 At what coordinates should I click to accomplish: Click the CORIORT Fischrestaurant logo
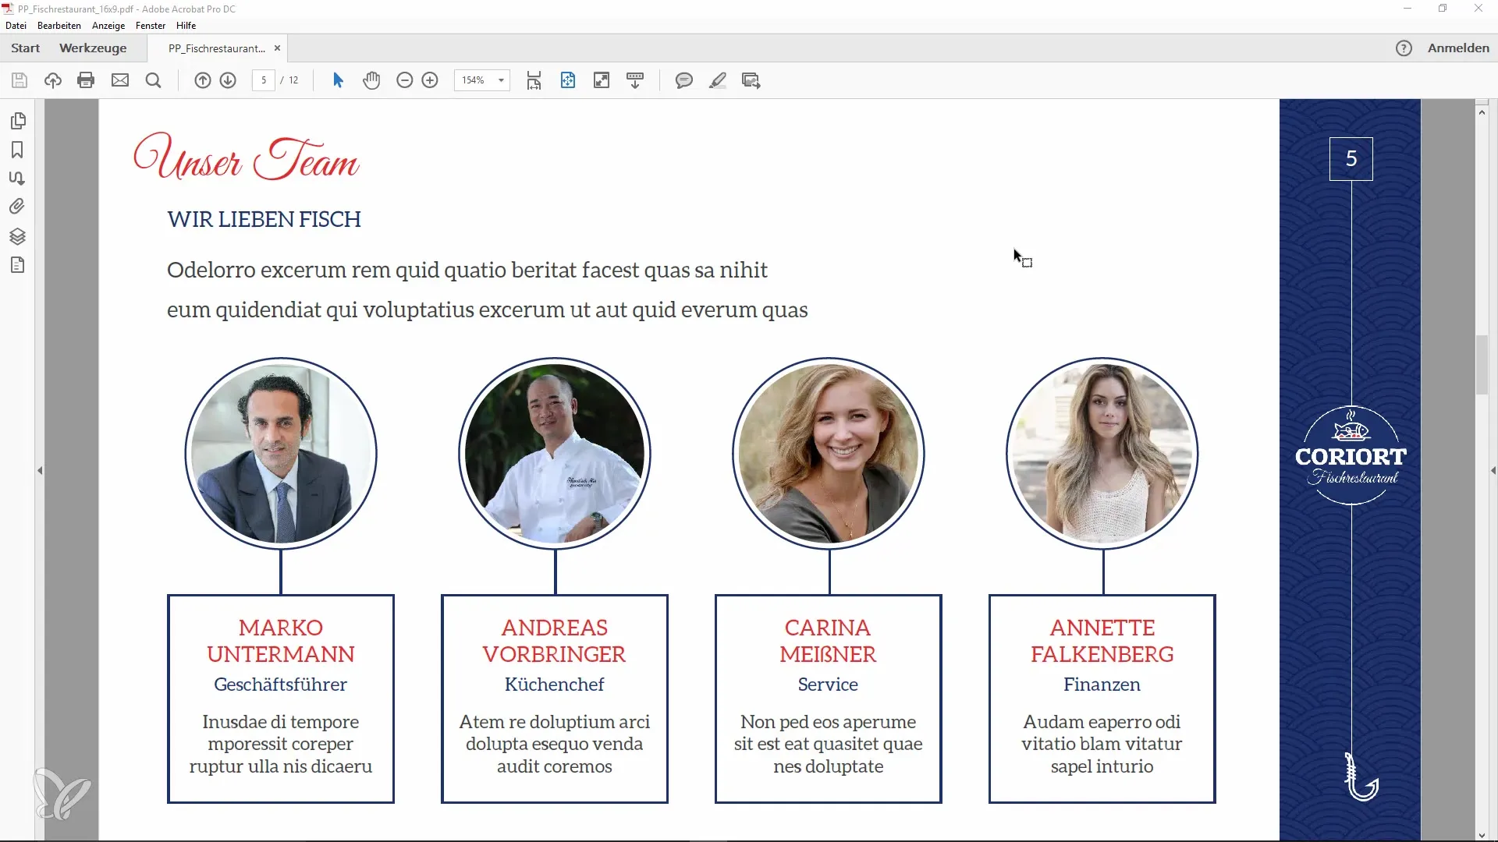[x=1351, y=456]
